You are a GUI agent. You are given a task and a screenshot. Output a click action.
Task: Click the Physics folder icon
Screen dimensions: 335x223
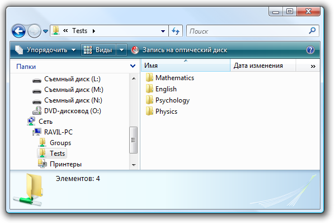pyautogui.click(x=149, y=111)
